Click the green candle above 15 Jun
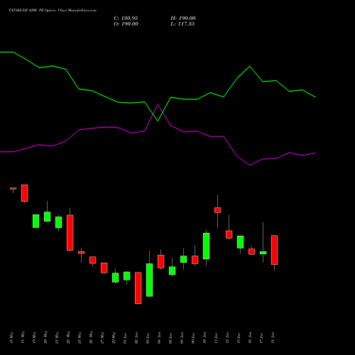355x355 pixels. tap(241, 242)
